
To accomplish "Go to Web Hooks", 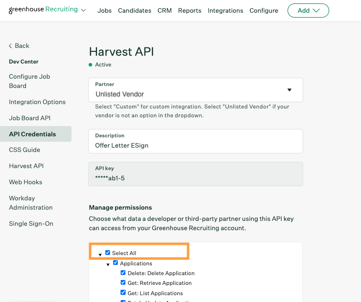I will (25, 182).
